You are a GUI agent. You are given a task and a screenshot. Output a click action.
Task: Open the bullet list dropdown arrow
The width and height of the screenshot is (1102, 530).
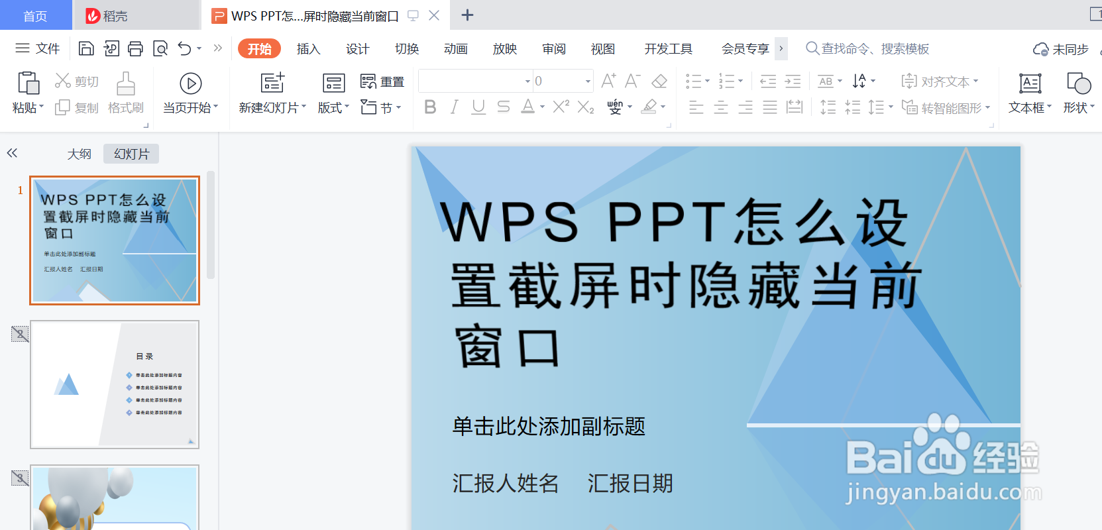[x=707, y=81]
